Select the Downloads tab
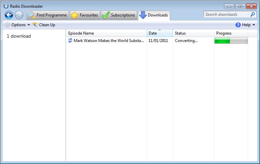 (x=154, y=15)
